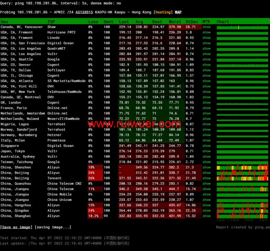Click the Hangzhou Aliyun latency chart
270x251 pixels.
click(242, 205)
